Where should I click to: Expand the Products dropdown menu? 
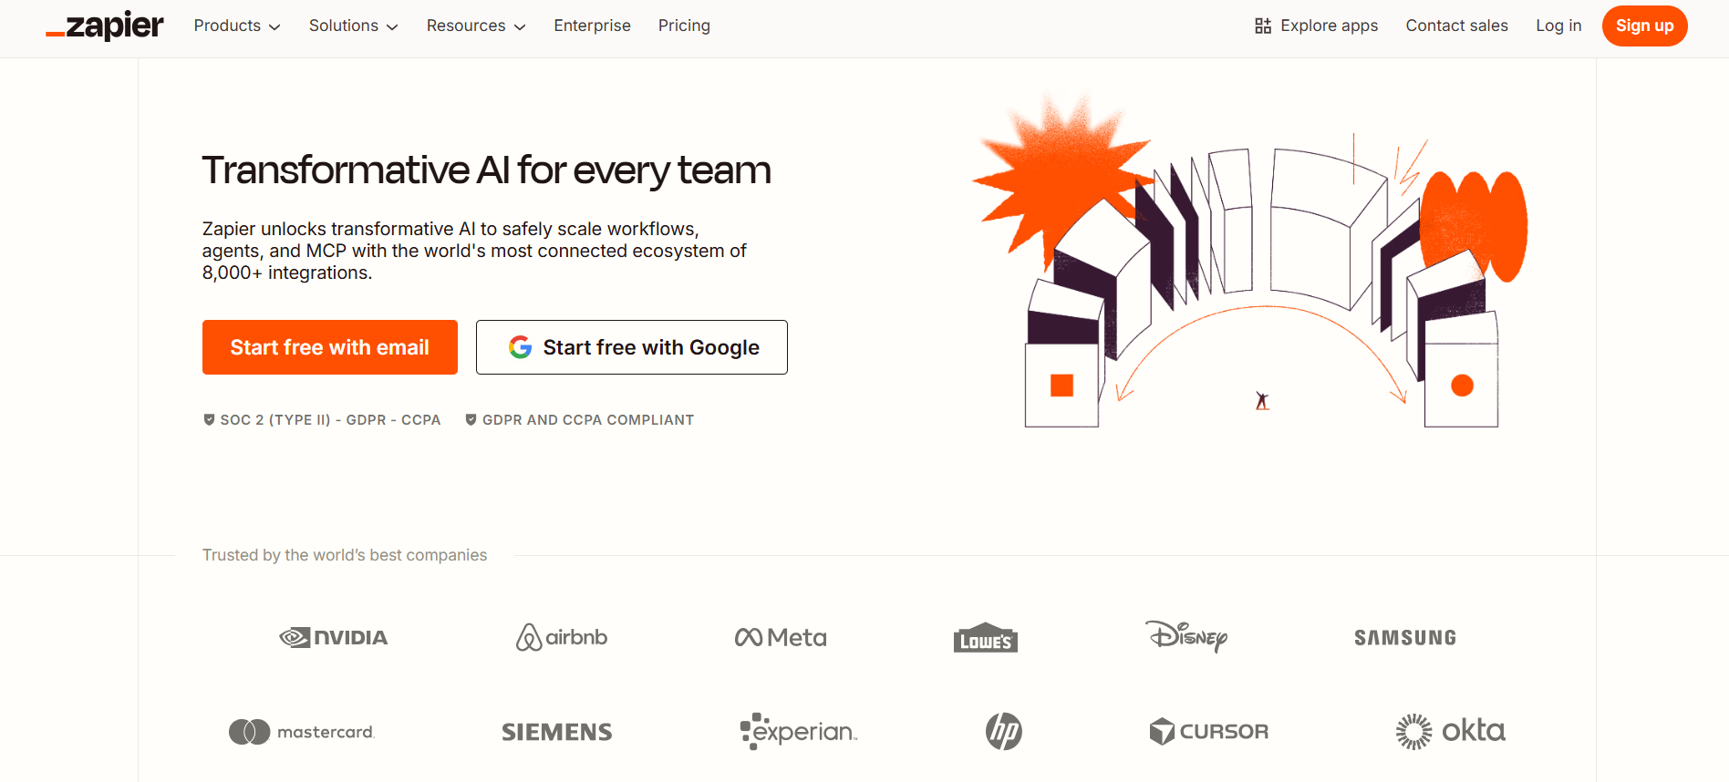[236, 26]
